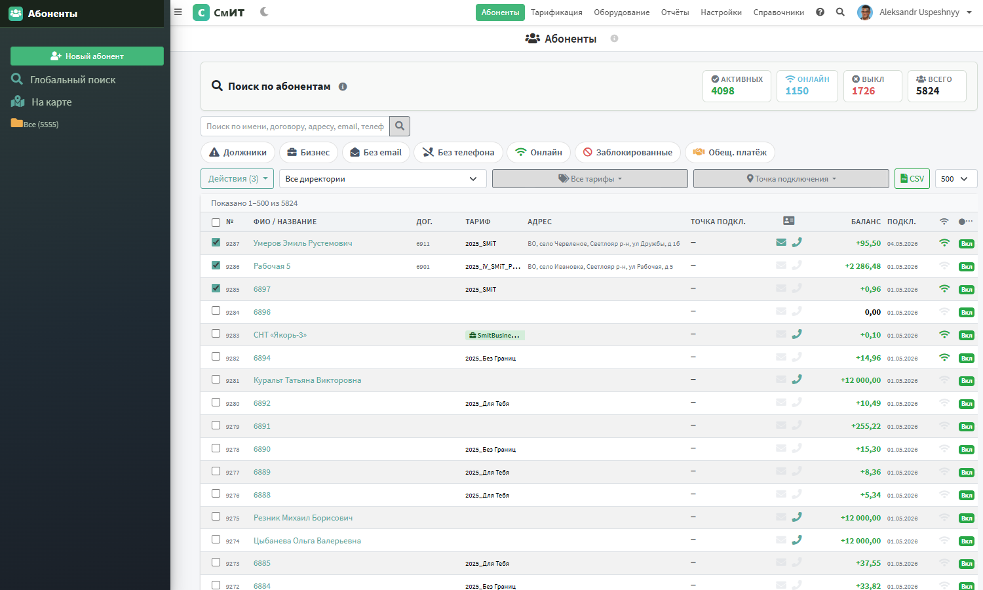983x590 pixels.
Task: Click the subscriber search input field
Action: coord(295,126)
